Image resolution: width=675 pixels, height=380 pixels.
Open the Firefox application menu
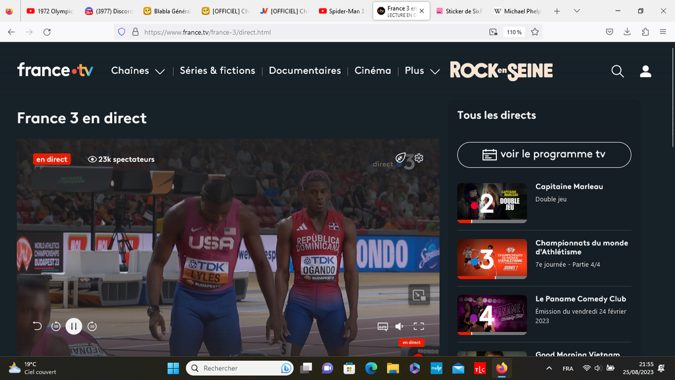coord(663,32)
